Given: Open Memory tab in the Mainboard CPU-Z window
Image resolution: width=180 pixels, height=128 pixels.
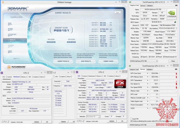Looking at the screenshot, I should click(x=24, y=77).
